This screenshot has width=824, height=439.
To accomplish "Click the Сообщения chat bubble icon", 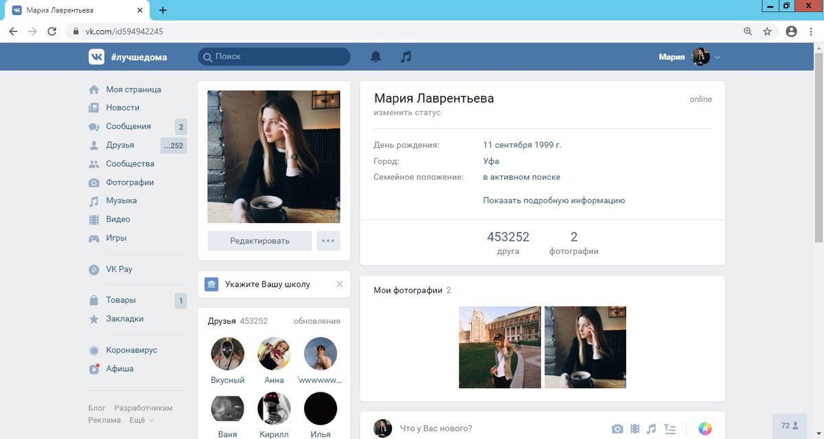I will [94, 127].
